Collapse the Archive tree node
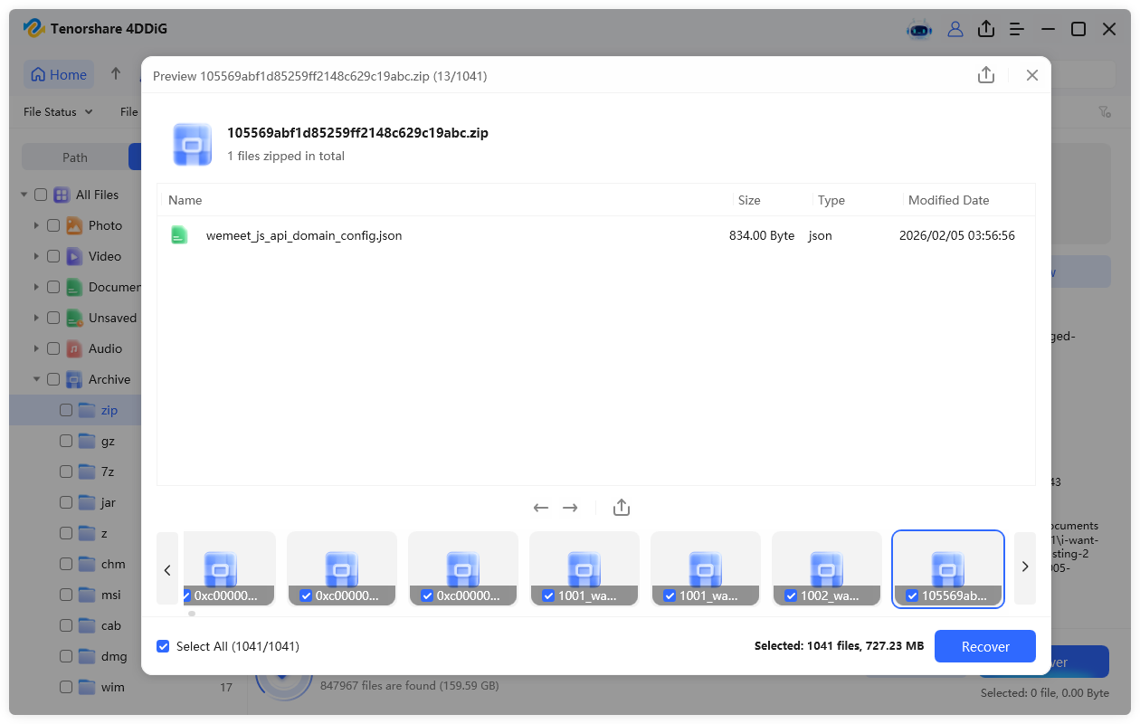1140x724 pixels. [x=36, y=379]
